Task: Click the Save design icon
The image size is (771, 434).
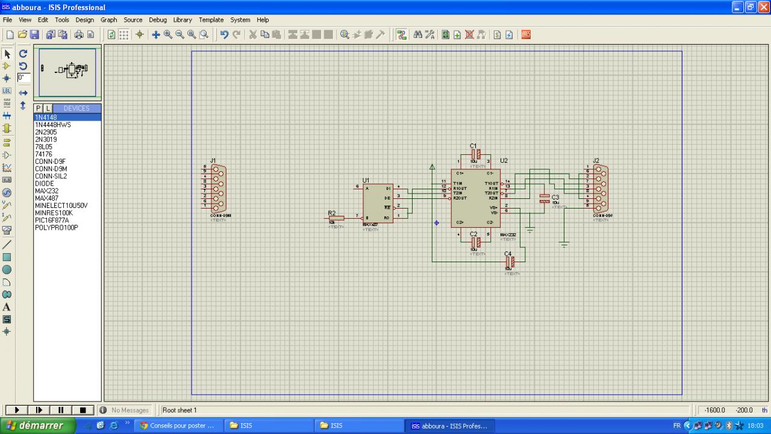Action: click(x=34, y=35)
